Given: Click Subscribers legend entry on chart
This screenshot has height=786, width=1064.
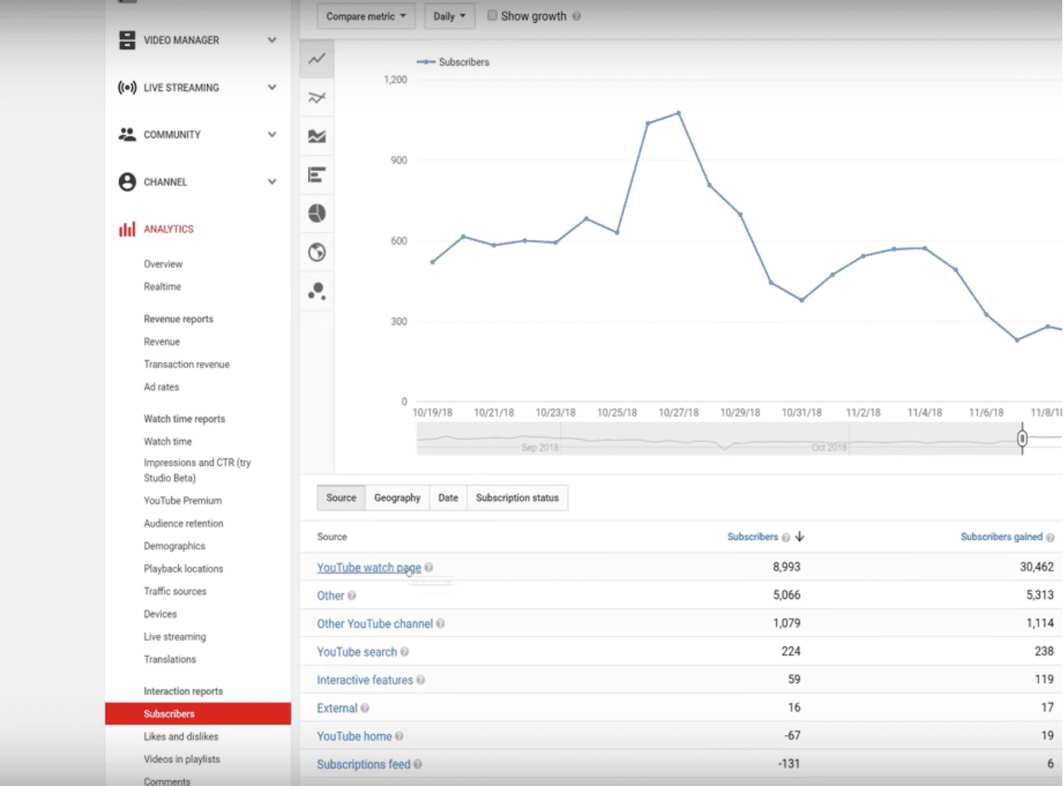Looking at the screenshot, I should point(453,62).
